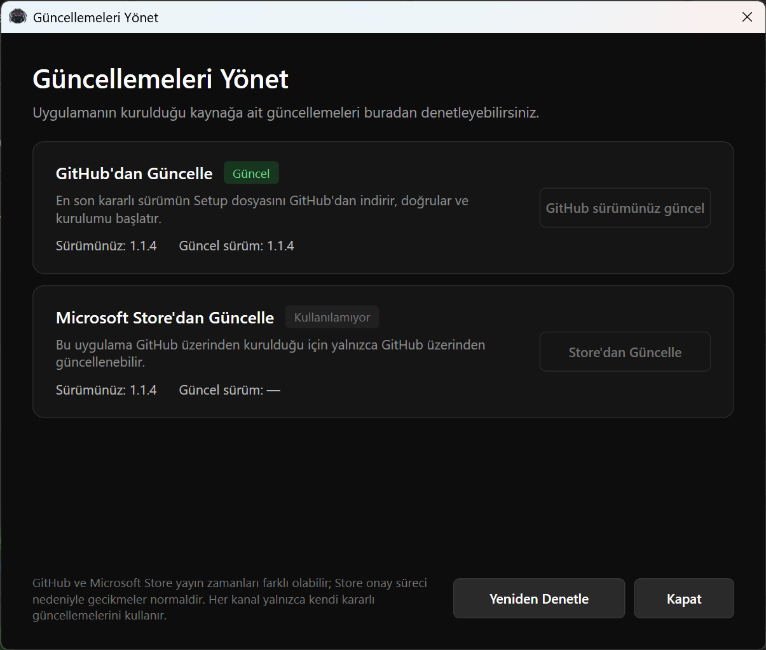
Task: Click 'Güncel sürüm: 1.1.4' in GitHub card
Action: click(236, 246)
